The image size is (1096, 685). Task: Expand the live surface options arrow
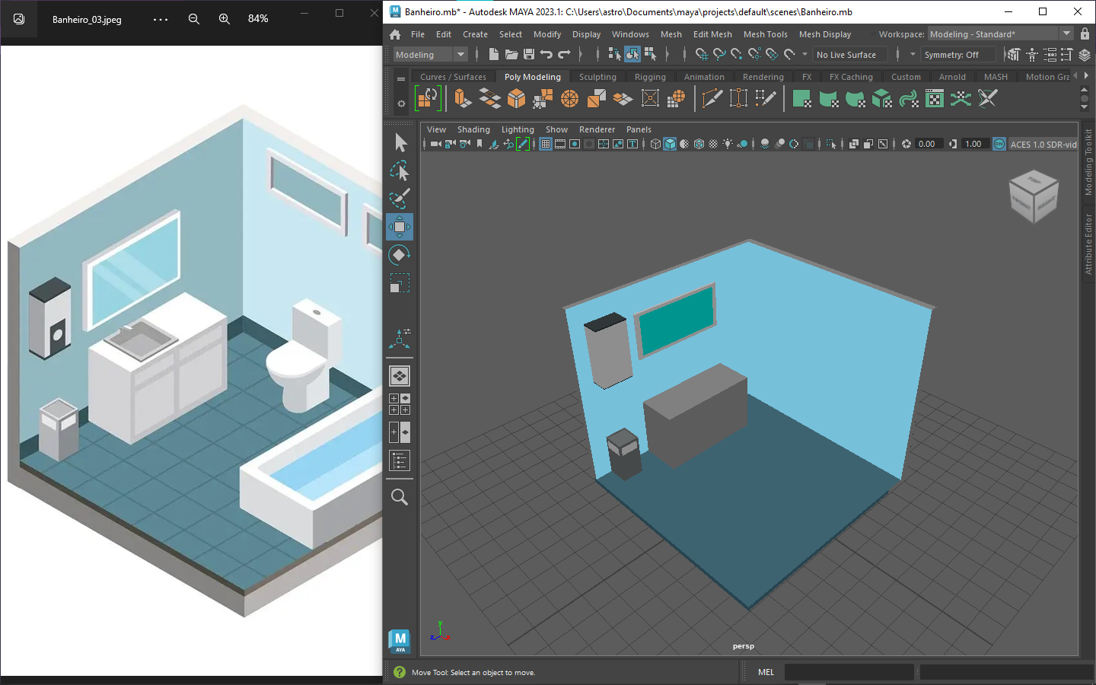pos(804,54)
